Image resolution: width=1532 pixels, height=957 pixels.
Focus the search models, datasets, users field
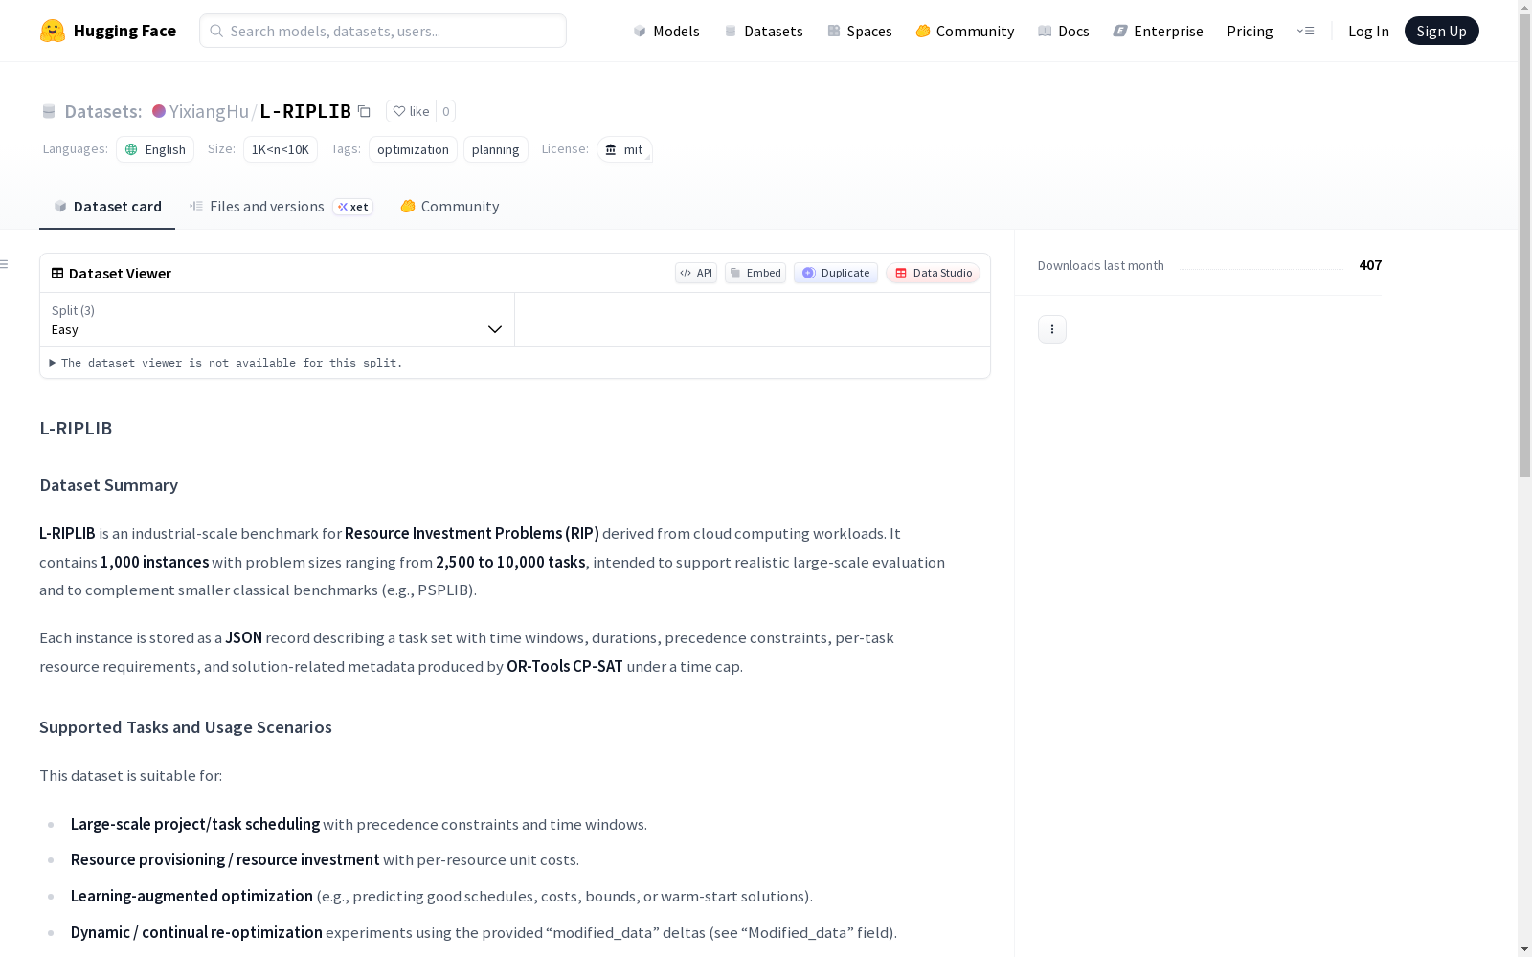[x=383, y=31]
